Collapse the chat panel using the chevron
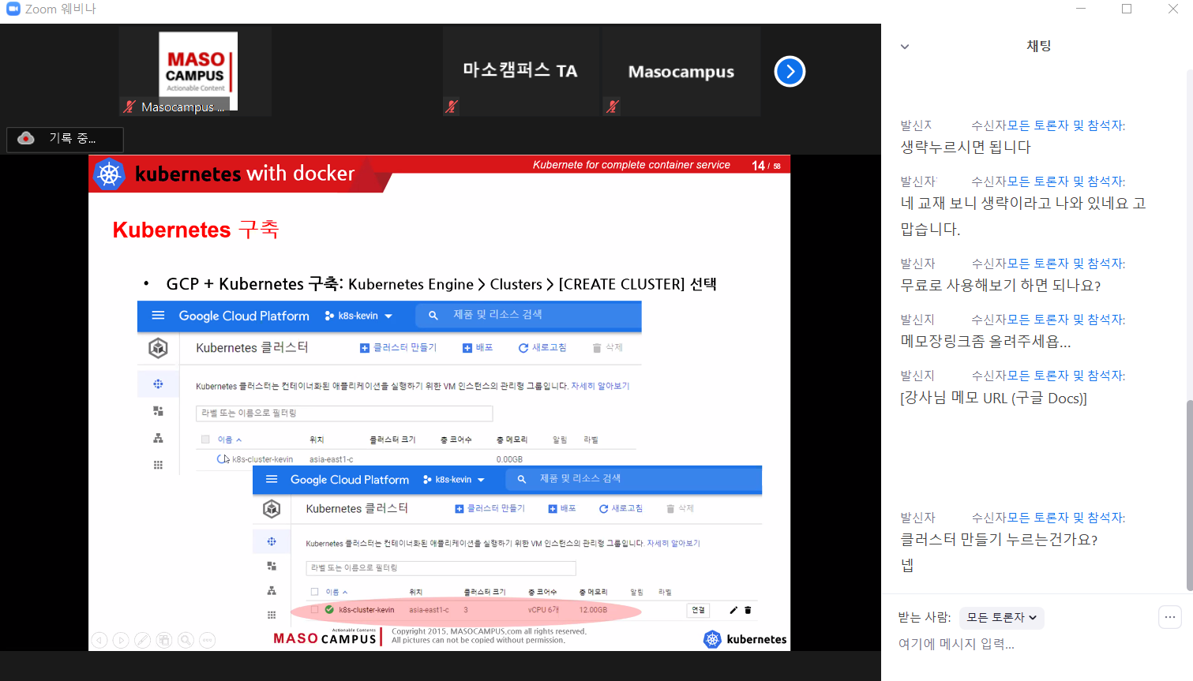The width and height of the screenshot is (1193, 681). (x=905, y=47)
